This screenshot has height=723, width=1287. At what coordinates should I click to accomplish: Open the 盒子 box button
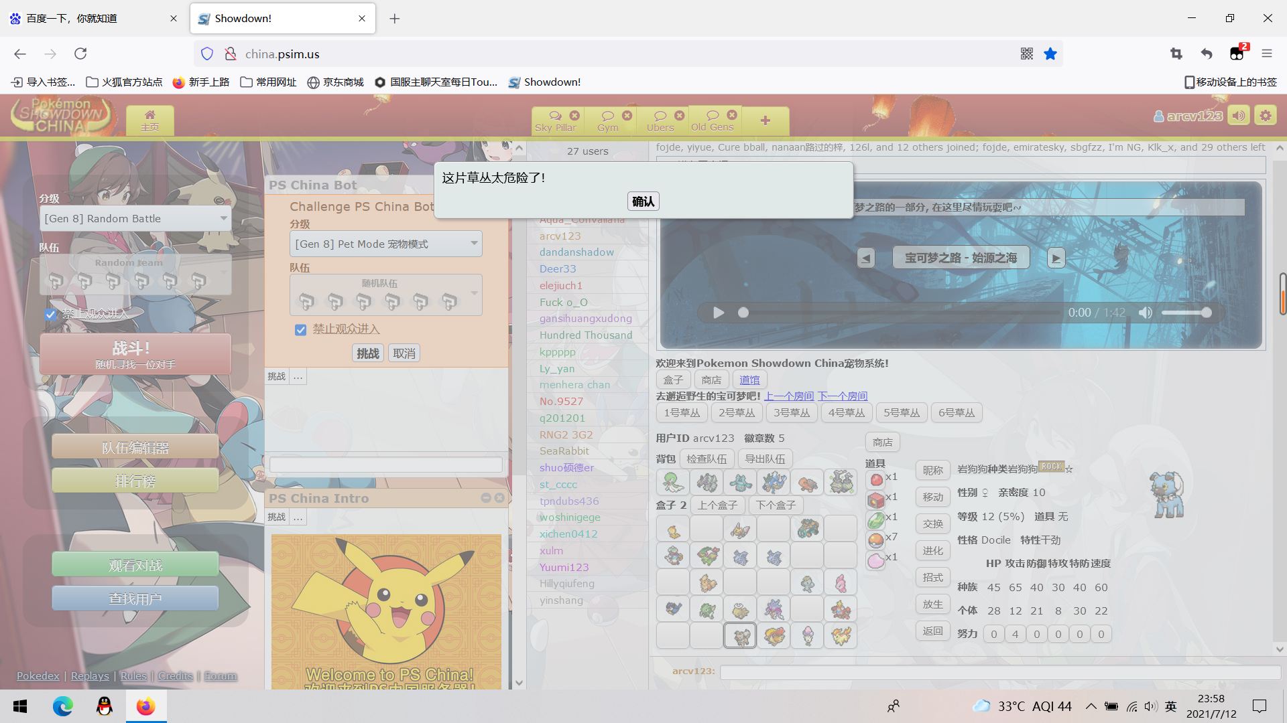pyautogui.click(x=674, y=380)
